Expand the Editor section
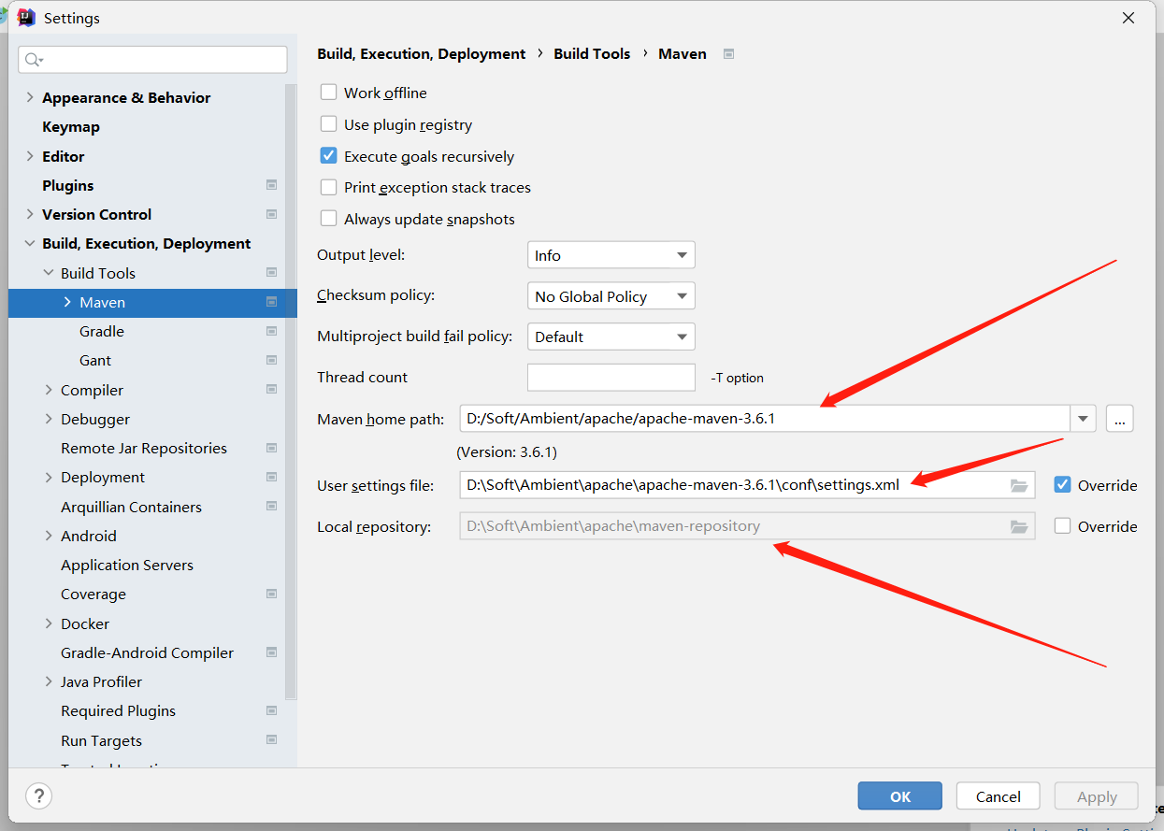The height and width of the screenshot is (831, 1164). pyautogui.click(x=30, y=156)
